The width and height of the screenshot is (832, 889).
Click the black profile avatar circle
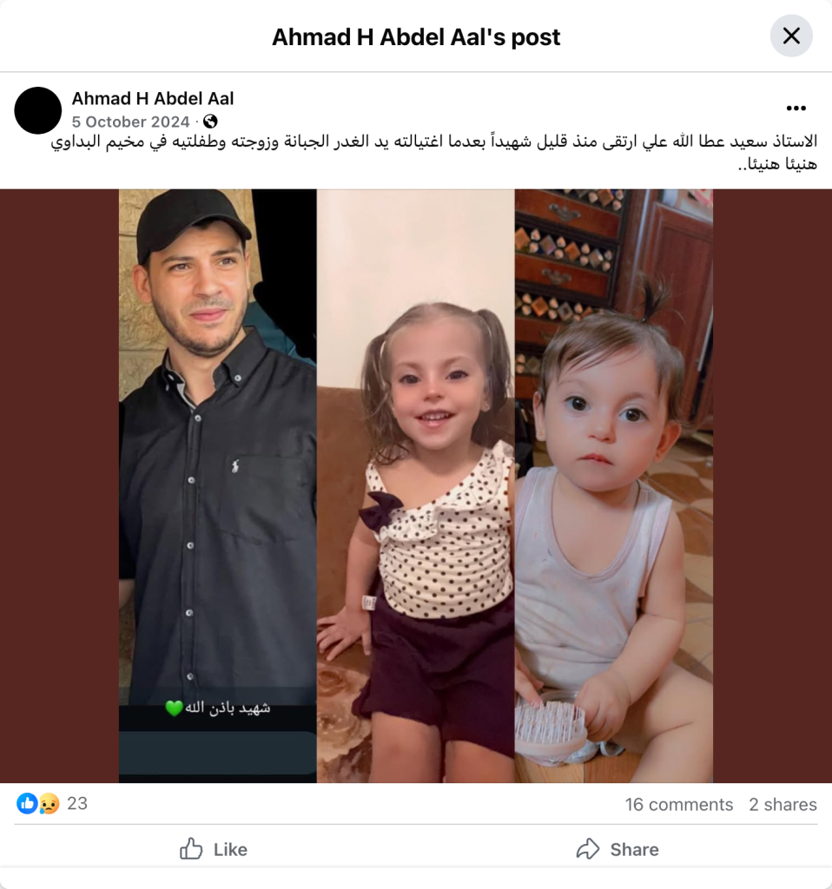coord(38,110)
